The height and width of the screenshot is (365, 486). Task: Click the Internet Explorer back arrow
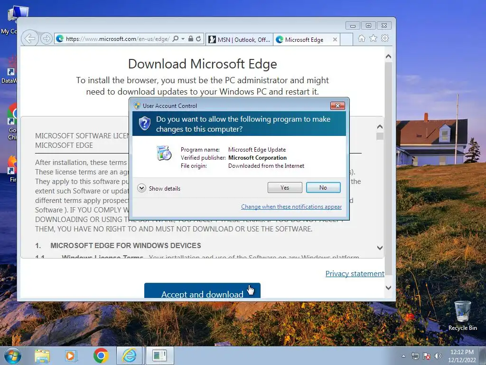click(30, 39)
